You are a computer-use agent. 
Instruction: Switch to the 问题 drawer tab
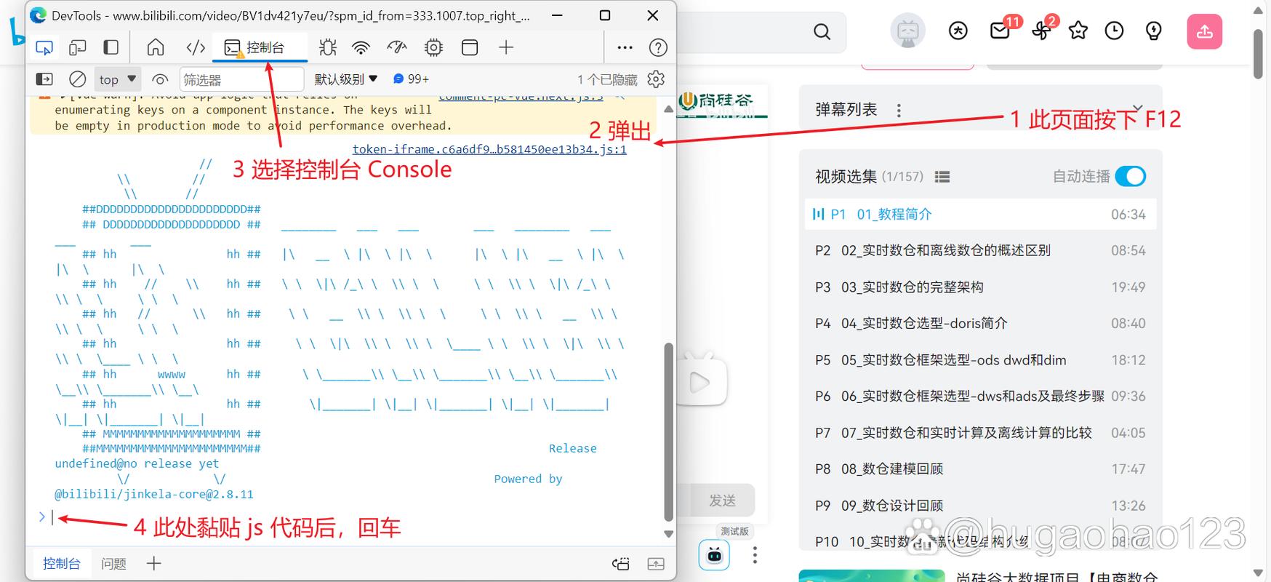click(x=113, y=564)
